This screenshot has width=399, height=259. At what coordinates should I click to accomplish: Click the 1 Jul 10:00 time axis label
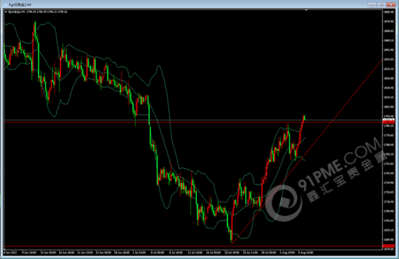[x=139, y=252]
